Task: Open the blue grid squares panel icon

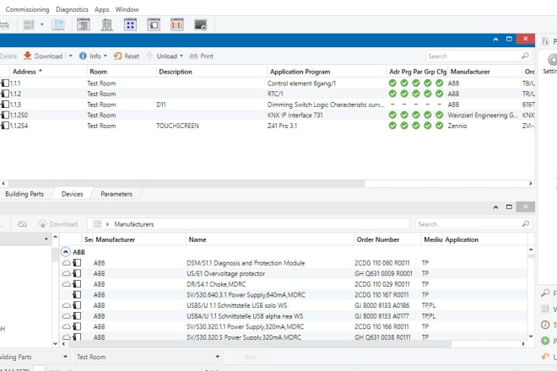Action: pos(130,24)
